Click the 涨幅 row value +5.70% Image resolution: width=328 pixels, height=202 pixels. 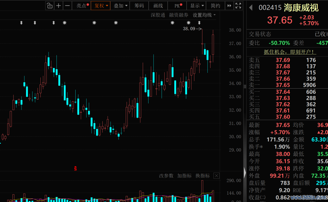[280, 132]
